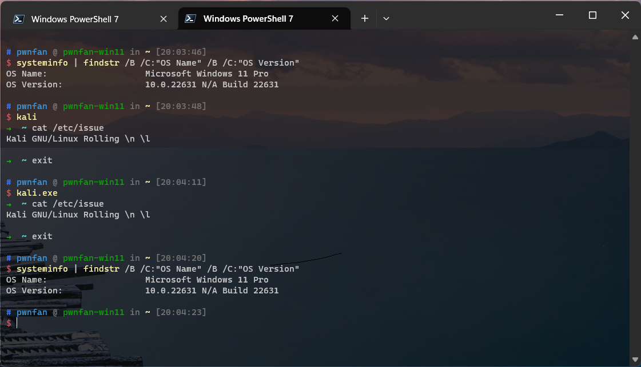Click the PowerShell icon on the active tab

pyautogui.click(x=191, y=19)
